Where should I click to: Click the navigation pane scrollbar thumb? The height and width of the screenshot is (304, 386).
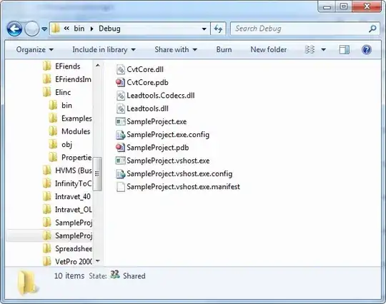(97, 173)
